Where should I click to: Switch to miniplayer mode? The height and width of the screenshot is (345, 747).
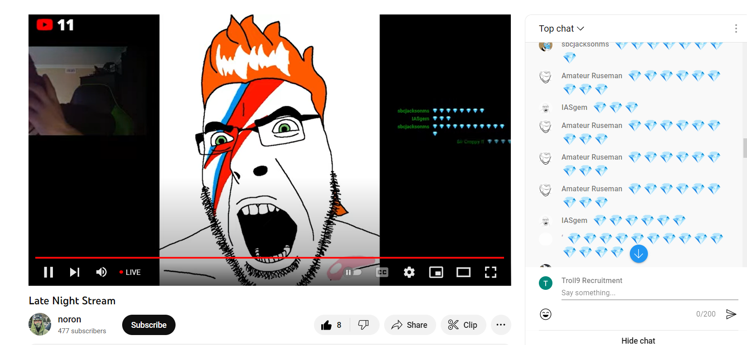coord(436,272)
